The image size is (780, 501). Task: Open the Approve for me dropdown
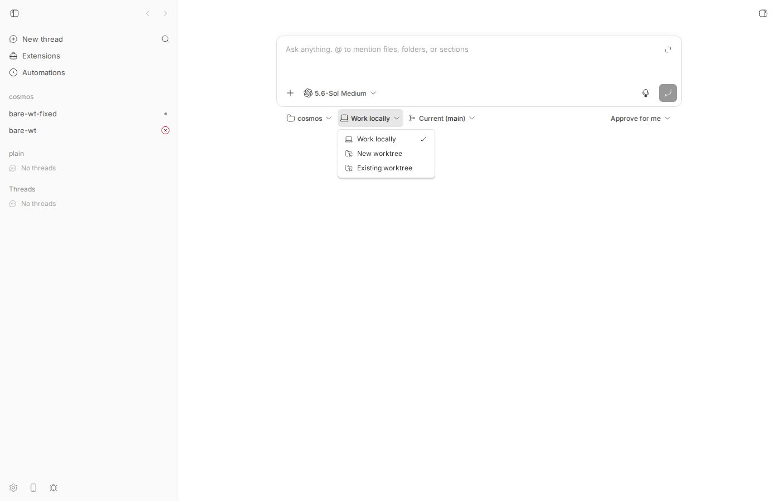point(640,118)
